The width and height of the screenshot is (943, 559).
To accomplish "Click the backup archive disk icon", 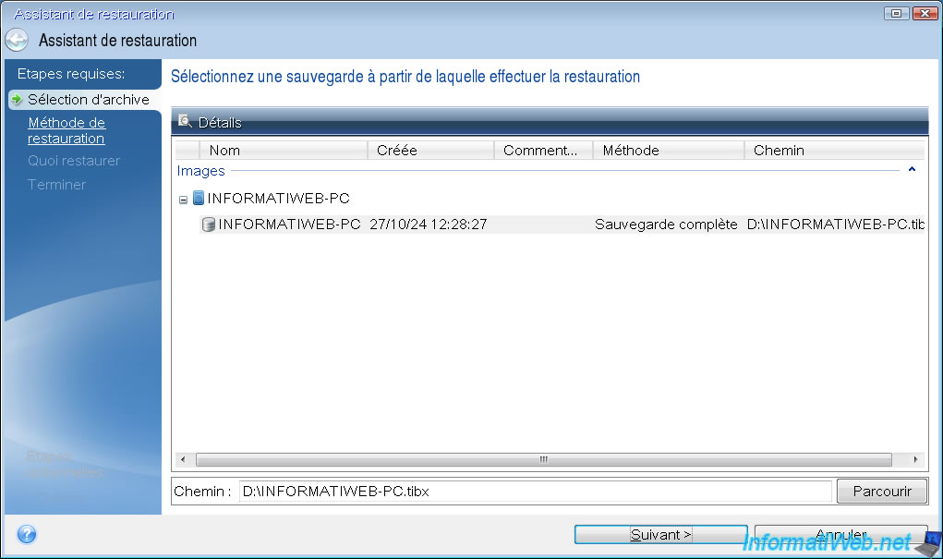I will [x=209, y=225].
